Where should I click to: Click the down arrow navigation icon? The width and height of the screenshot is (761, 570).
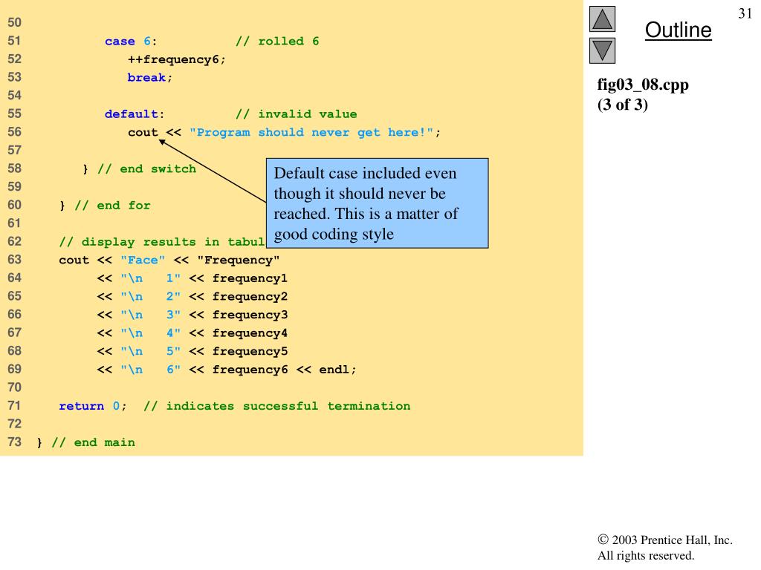(602, 51)
